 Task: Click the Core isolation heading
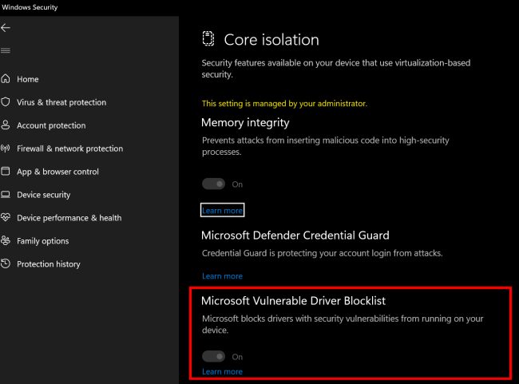pos(271,40)
